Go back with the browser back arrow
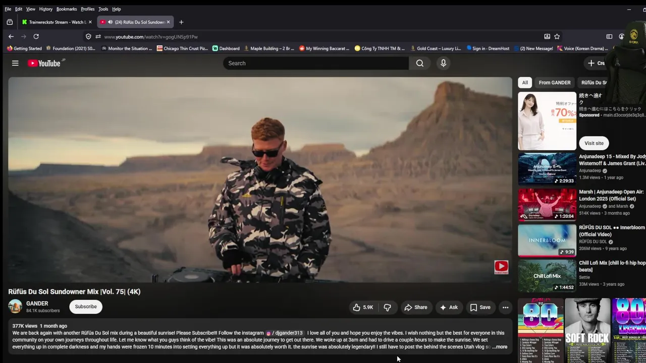 pyautogui.click(x=11, y=36)
